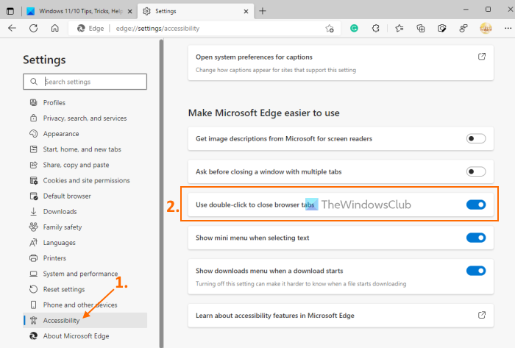515x348 pixels.
Task: Disable double-click to close browser tabs toggle
Action: (476, 205)
